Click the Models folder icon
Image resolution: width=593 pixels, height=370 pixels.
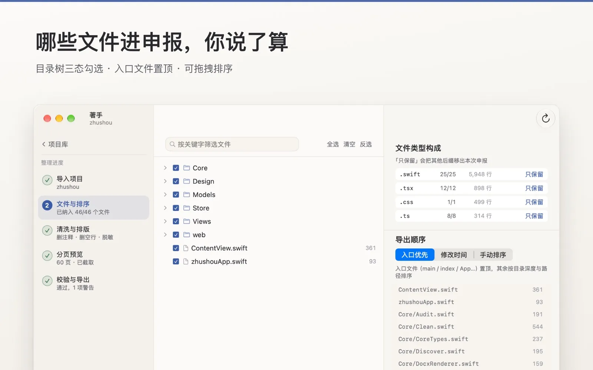186,195
